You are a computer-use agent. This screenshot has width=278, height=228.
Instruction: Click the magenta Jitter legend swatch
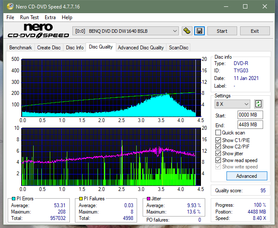(x=149, y=199)
